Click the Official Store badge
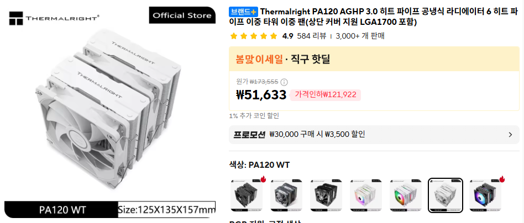Image resolution: width=524 pixels, height=223 pixels. pyautogui.click(x=182, y=15)
